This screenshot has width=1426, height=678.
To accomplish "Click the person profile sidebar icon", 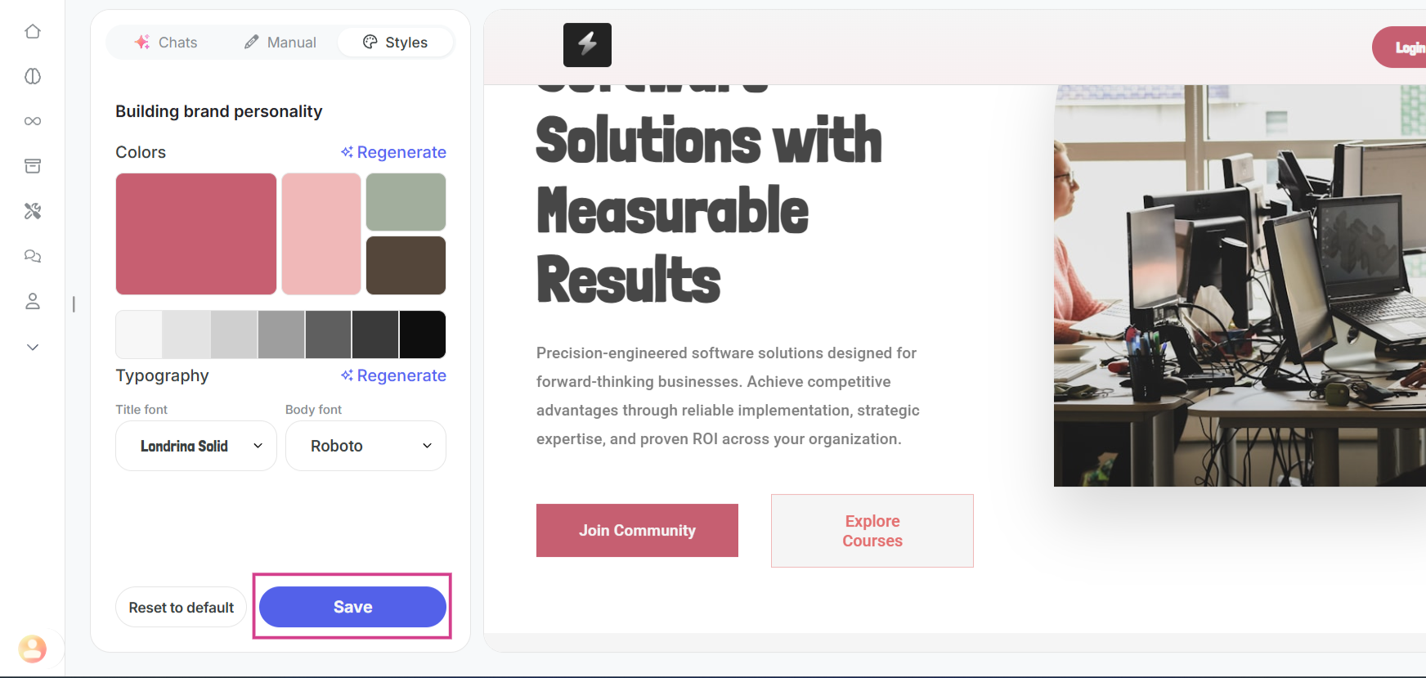I will (x=33, y=301).
